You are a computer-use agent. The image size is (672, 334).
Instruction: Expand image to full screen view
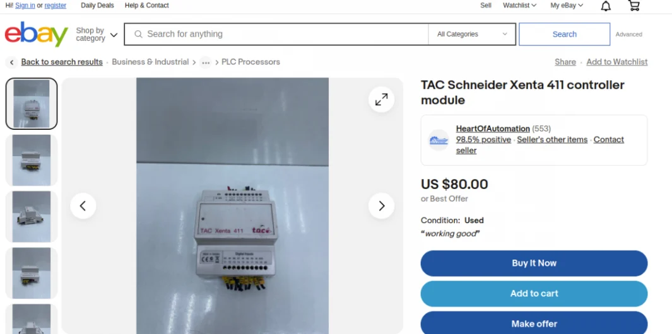(381, 100)
